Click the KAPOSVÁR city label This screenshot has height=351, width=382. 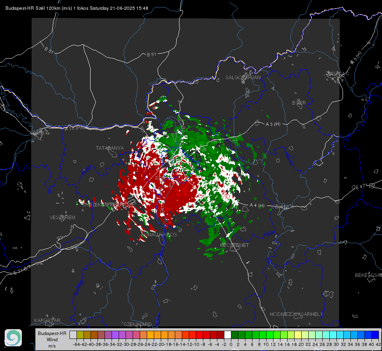(47, 320)
